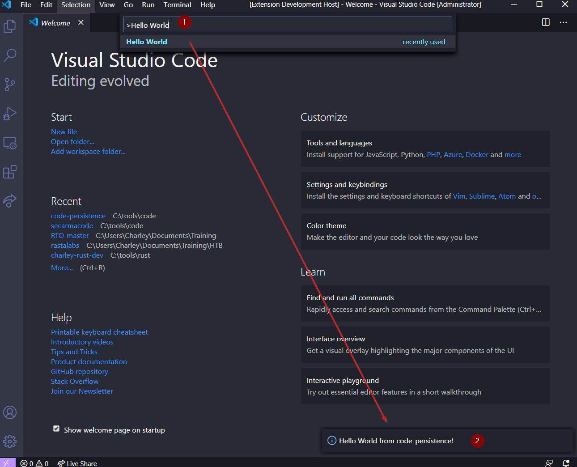Open Tips and Tricks link
This screenshot has height=467, width=577.
click(x=74, y=352)
